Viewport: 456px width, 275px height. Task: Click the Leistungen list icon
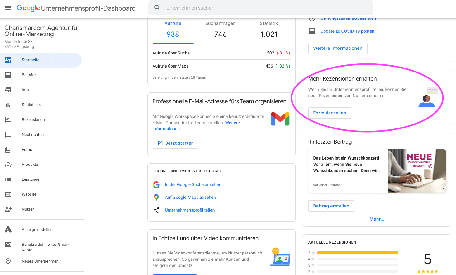[8, 179]
